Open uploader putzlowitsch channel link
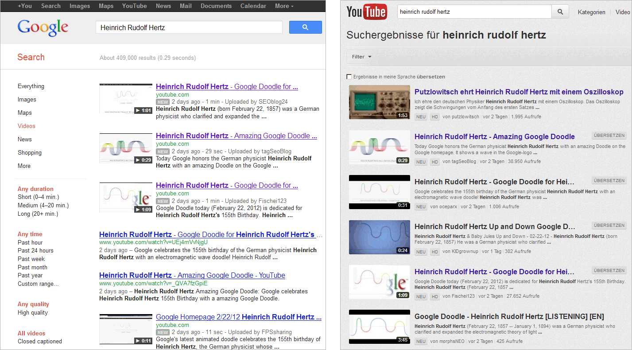Screen dimensions: 632x350 [465, 117]
